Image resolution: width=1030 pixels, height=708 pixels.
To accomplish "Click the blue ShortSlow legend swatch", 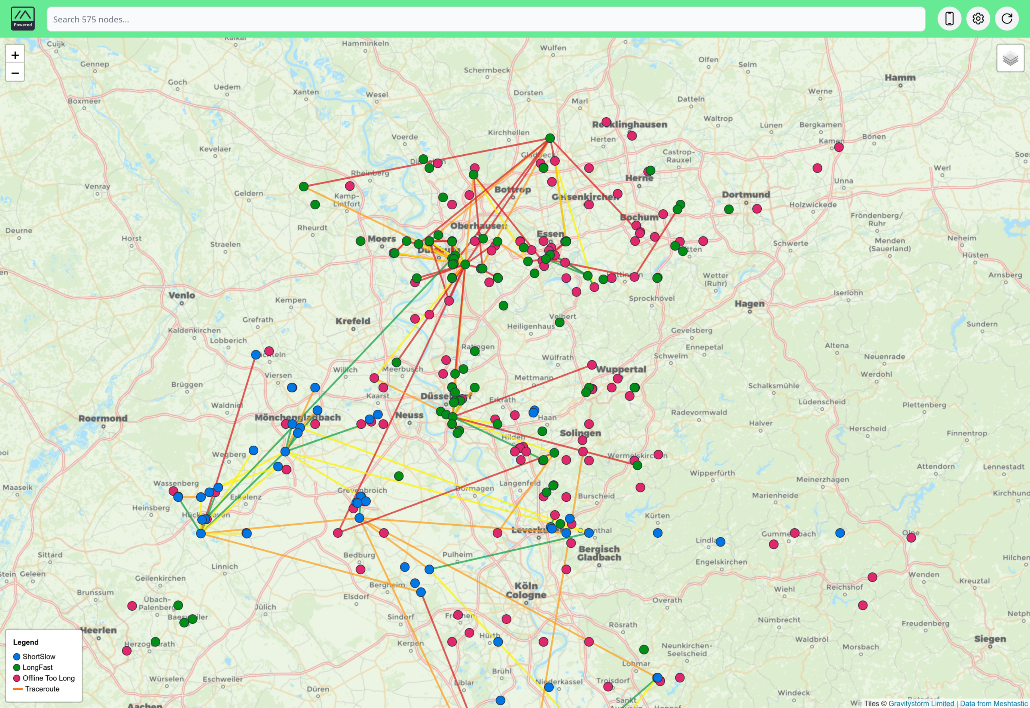I will pyautogui.click(x=17, y=657).
